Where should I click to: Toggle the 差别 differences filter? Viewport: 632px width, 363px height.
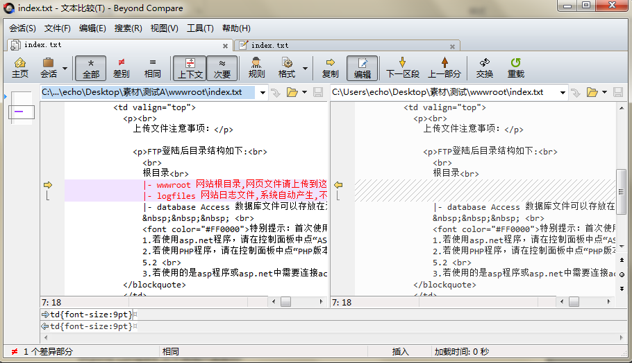(x=121, y=68)
